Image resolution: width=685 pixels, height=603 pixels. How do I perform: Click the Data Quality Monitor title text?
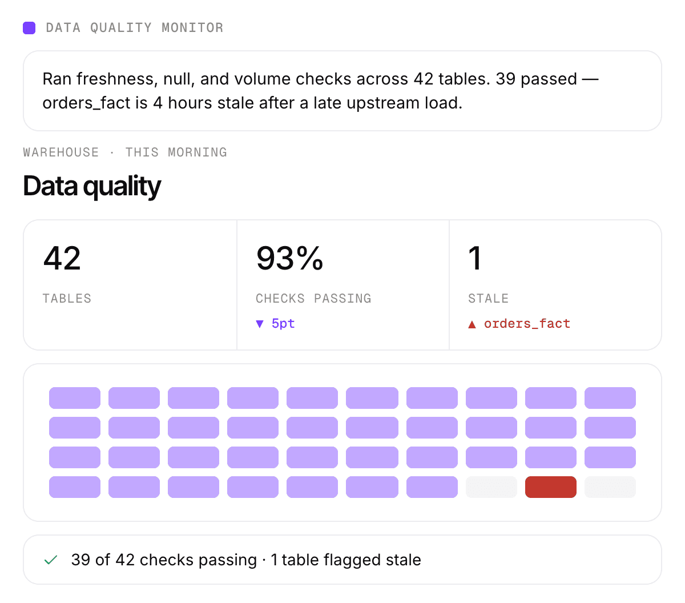click(135, 27)
